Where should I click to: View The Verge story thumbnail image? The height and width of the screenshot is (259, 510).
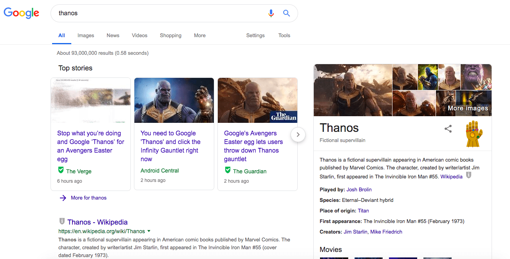(90, 101)
